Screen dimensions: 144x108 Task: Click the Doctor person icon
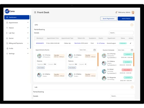coord(7,38)
